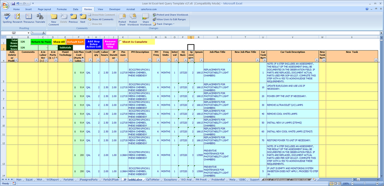Click the Remove Added Step button
The image size is (384, 186).
(x=110, y=44)
